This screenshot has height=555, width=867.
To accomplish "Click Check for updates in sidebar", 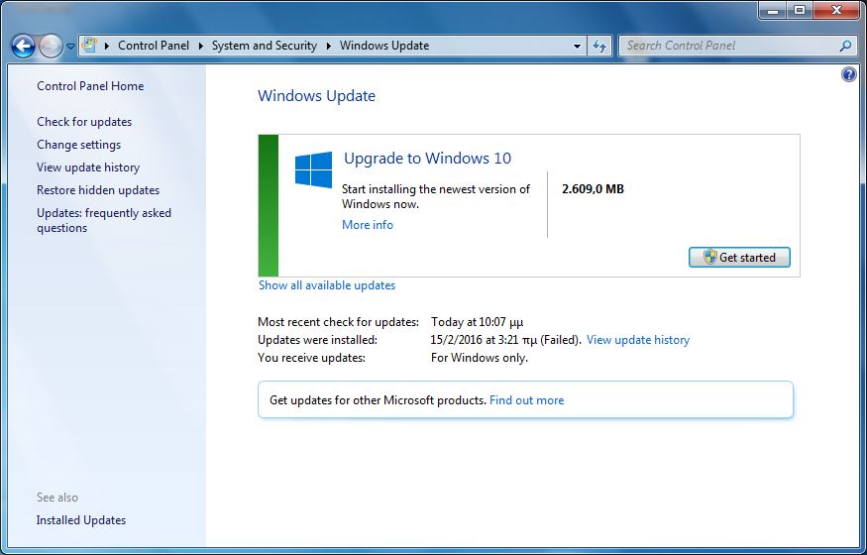I will coord(84,122).
